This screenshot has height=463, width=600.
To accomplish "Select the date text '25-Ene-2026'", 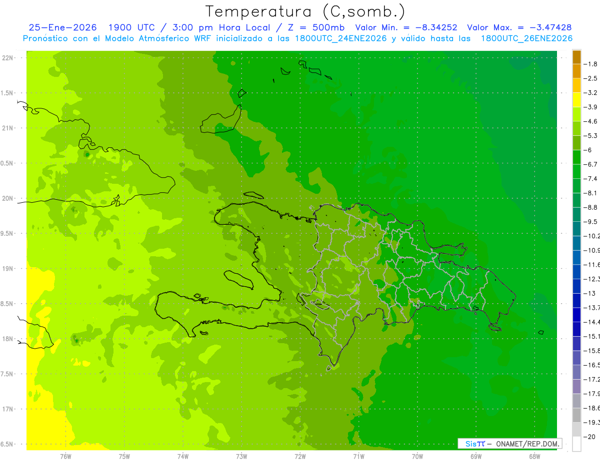I will 63,27.
